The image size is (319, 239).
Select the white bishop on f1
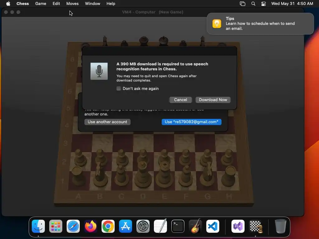click(186, 176)
